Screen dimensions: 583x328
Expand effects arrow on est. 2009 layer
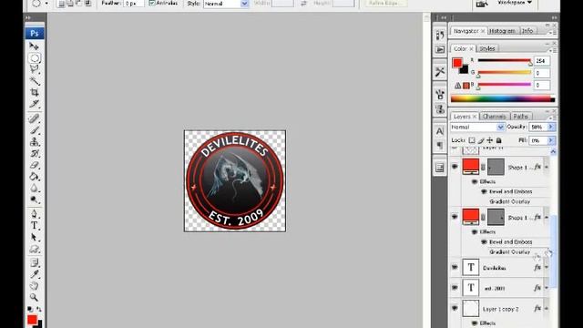547,288
